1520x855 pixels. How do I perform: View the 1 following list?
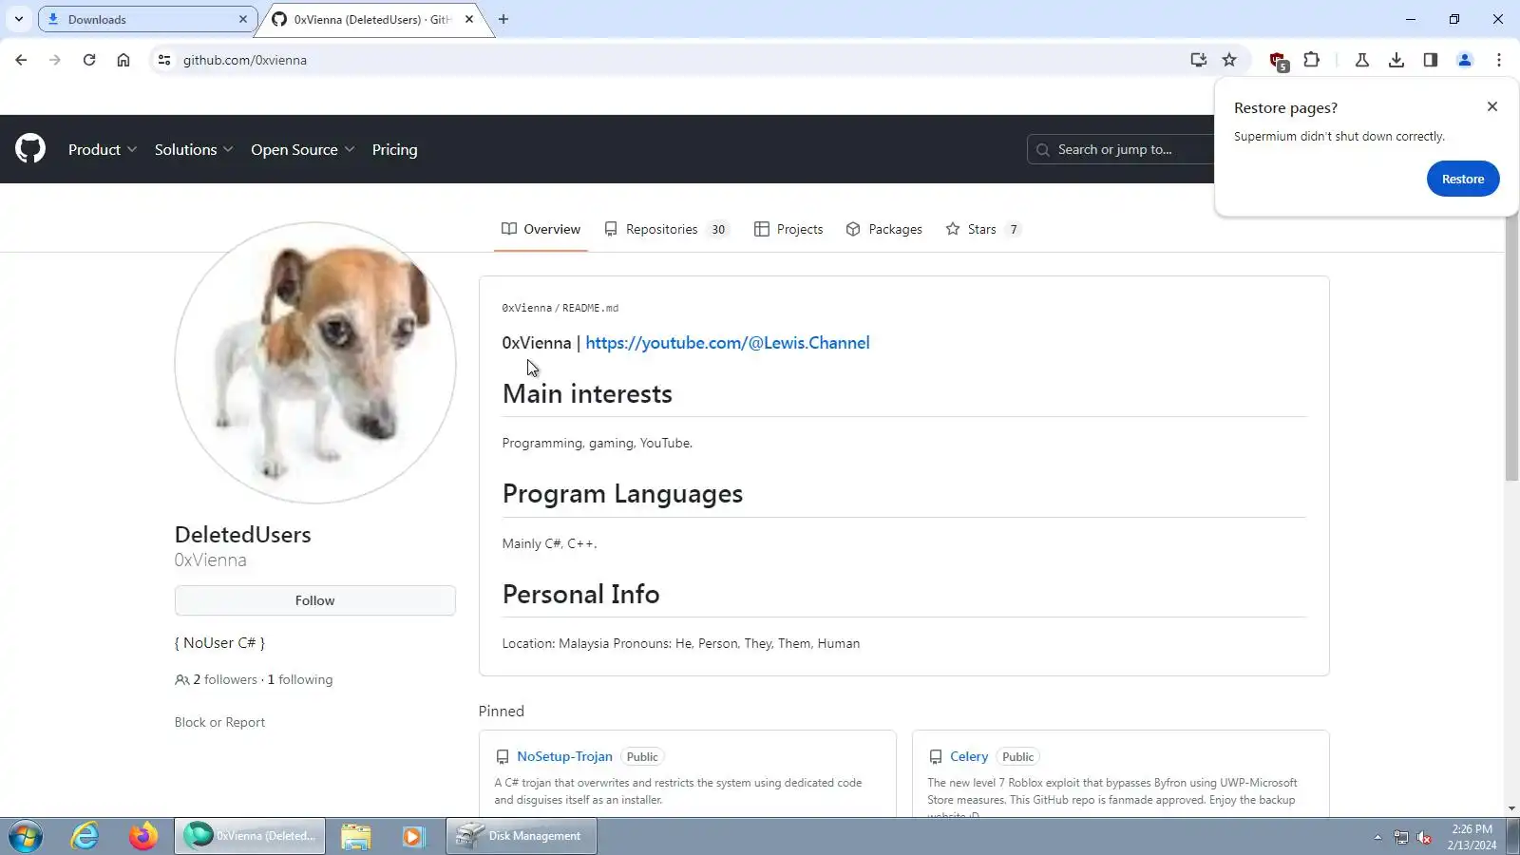pyautogui.click(x=300, y=679)
